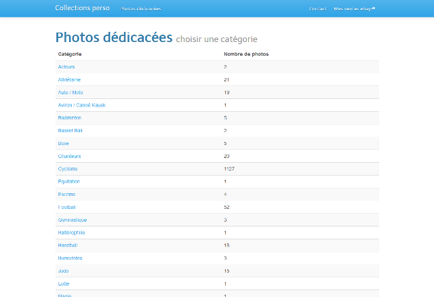Go to Photos dédicacées in the navbar

[140, 9]
